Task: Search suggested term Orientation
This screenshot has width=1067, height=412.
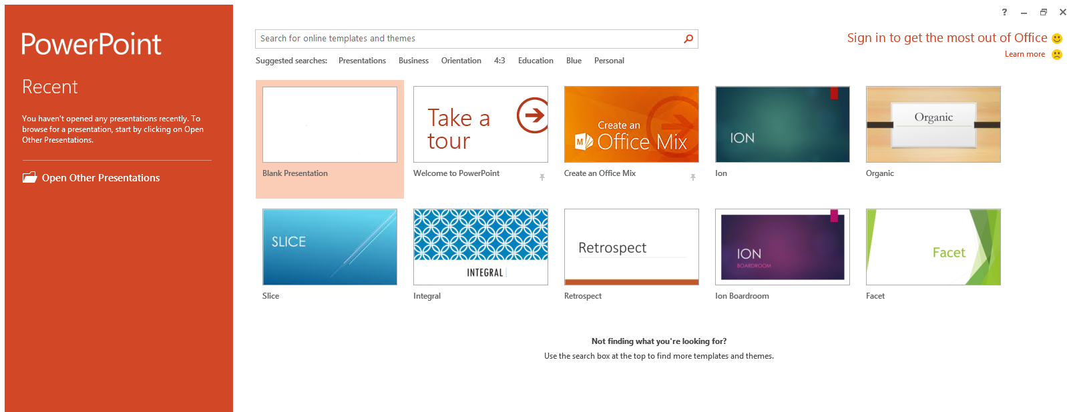Action: (x=461, y=61)
